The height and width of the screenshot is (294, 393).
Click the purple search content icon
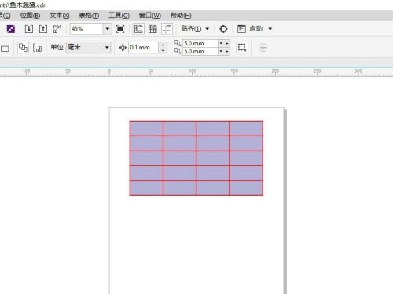point(11,29)
